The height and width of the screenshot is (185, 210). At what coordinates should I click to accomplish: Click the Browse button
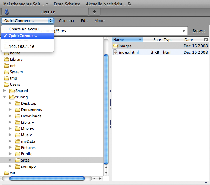click(199, 31)
